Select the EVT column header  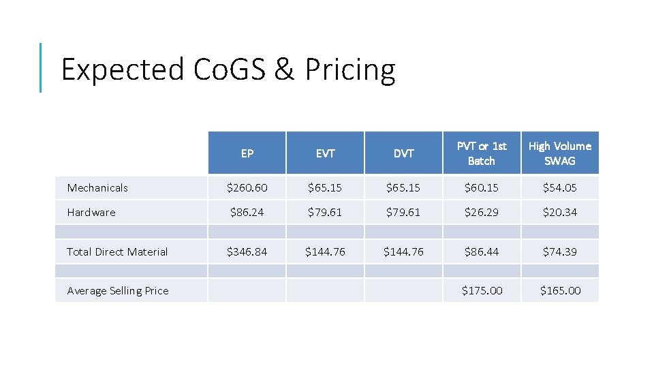tap(326, 153)
